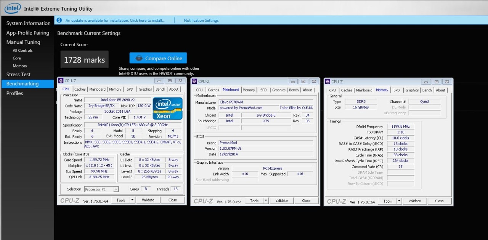Click the Core VID value '1.431 V'
Image resolution: width=488 pixels, height=240 pixels.
coord(140,117)
